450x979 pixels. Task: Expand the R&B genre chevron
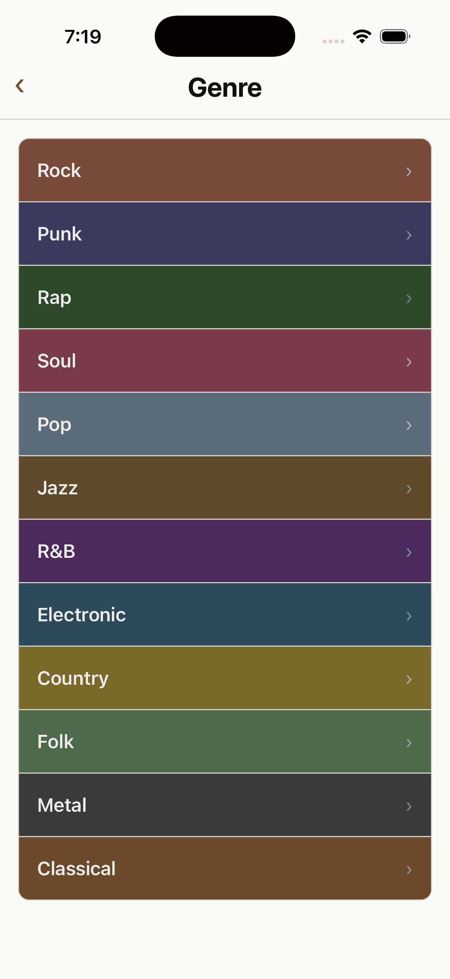(409, 552)
